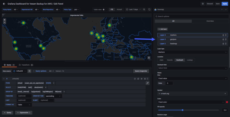
Task: Delete Layer 4 markers
Action: pyautogui.click(x=223, y=35)
